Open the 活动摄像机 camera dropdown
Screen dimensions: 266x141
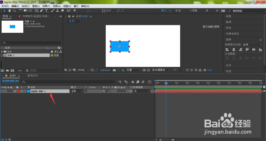161,70
